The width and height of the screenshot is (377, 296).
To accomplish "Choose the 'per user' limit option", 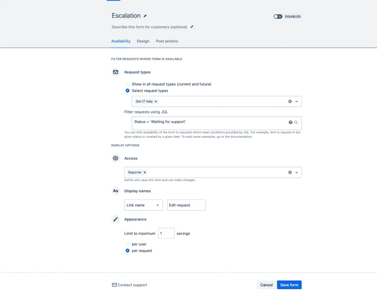I will pyautogui.click(x=128, y=244).
